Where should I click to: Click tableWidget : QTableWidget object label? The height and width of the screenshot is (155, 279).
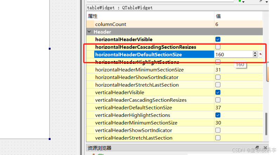pos(120,8)
